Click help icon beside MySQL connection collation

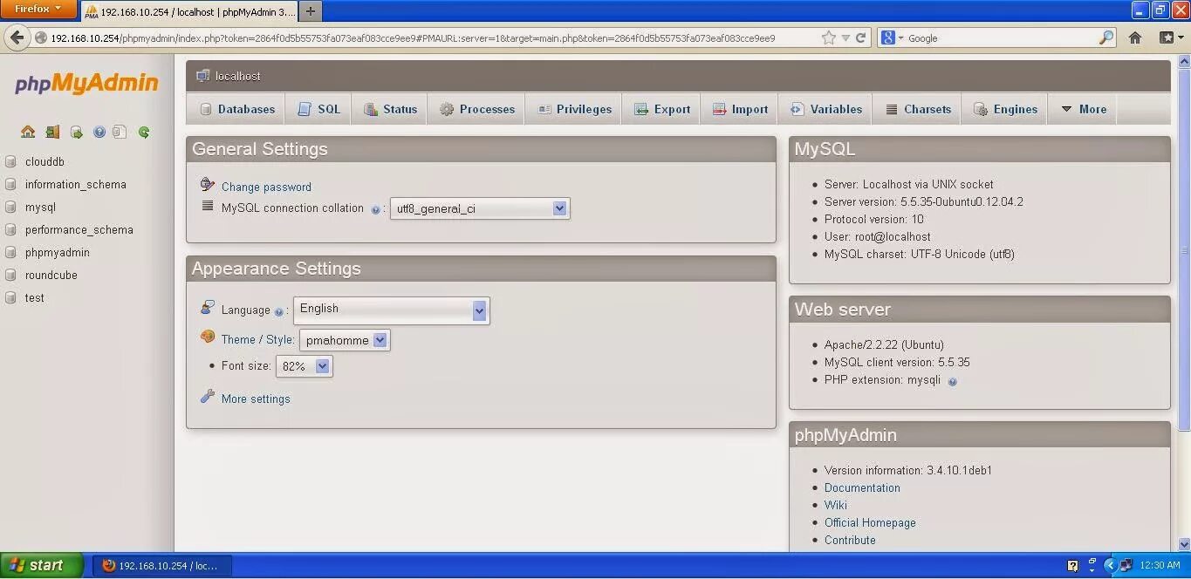(x=375, y=209)
